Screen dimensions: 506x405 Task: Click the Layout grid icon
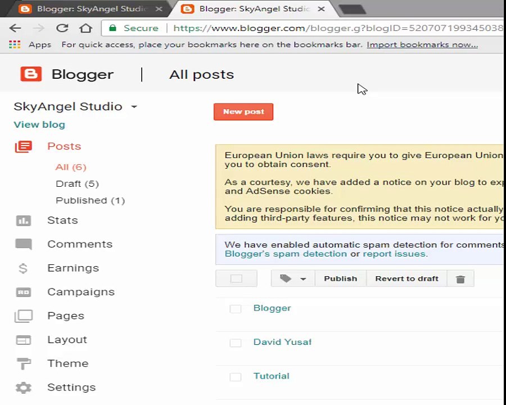tap(23, 340)
